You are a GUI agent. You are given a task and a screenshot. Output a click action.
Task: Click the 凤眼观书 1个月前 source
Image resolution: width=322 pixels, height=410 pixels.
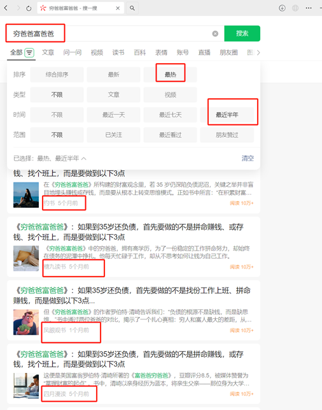pyautogui.click(x=66, y=330)
